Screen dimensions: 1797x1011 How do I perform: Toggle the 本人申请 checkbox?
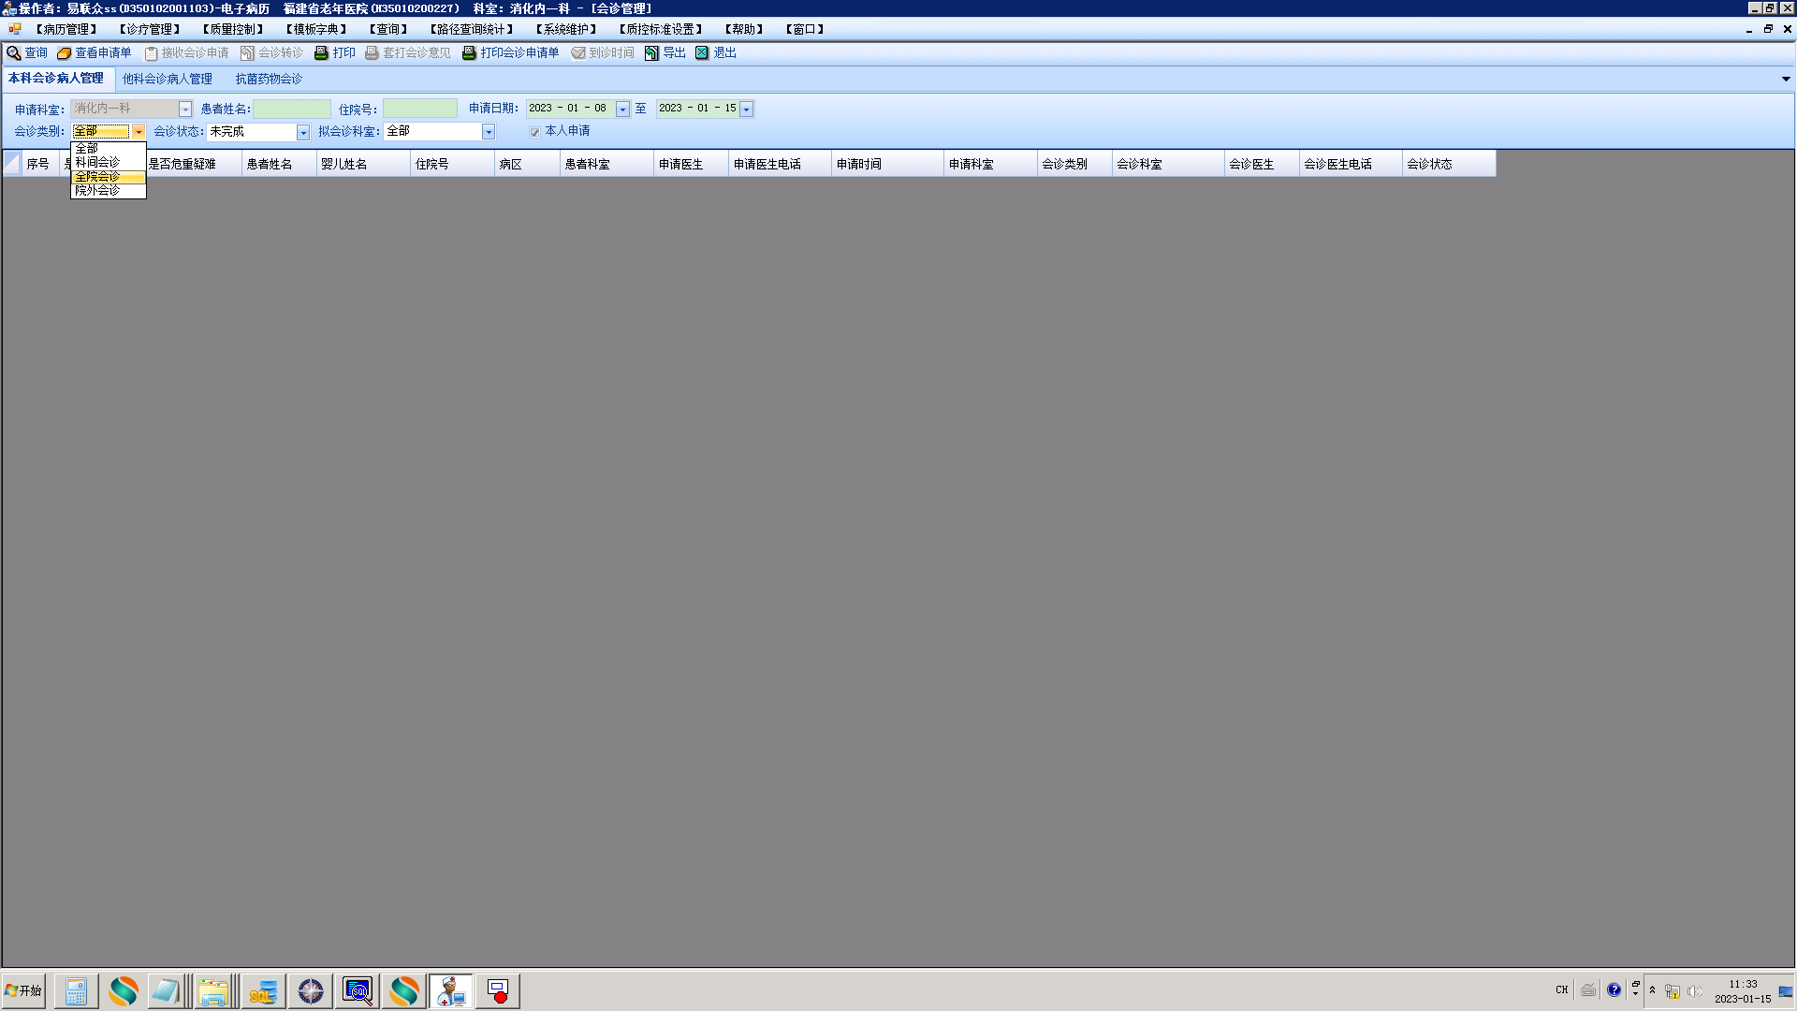535,132
